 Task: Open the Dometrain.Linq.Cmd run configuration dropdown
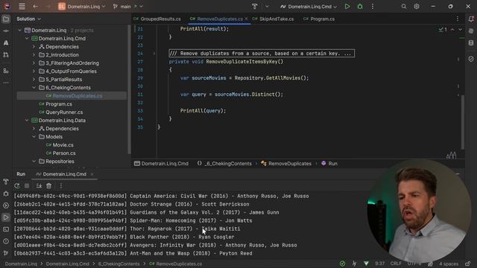pyautogui.click(x=309, y=7)
